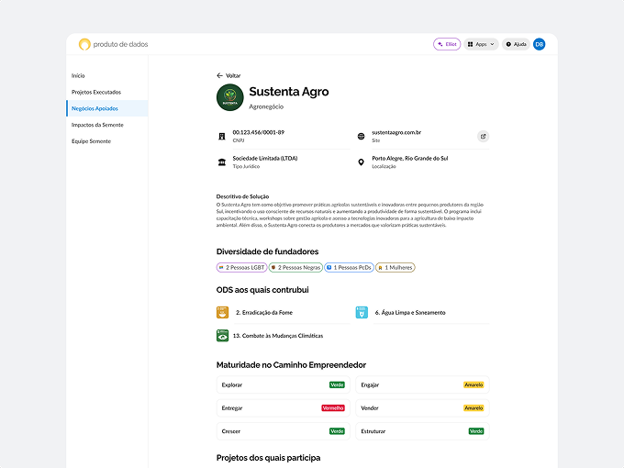Open the external site link icon
Screen dimensions: 624x468
point(483,136)
